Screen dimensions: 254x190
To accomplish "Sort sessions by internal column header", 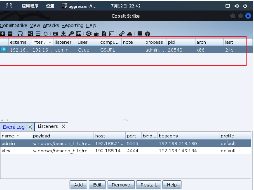I will point(42,42).
